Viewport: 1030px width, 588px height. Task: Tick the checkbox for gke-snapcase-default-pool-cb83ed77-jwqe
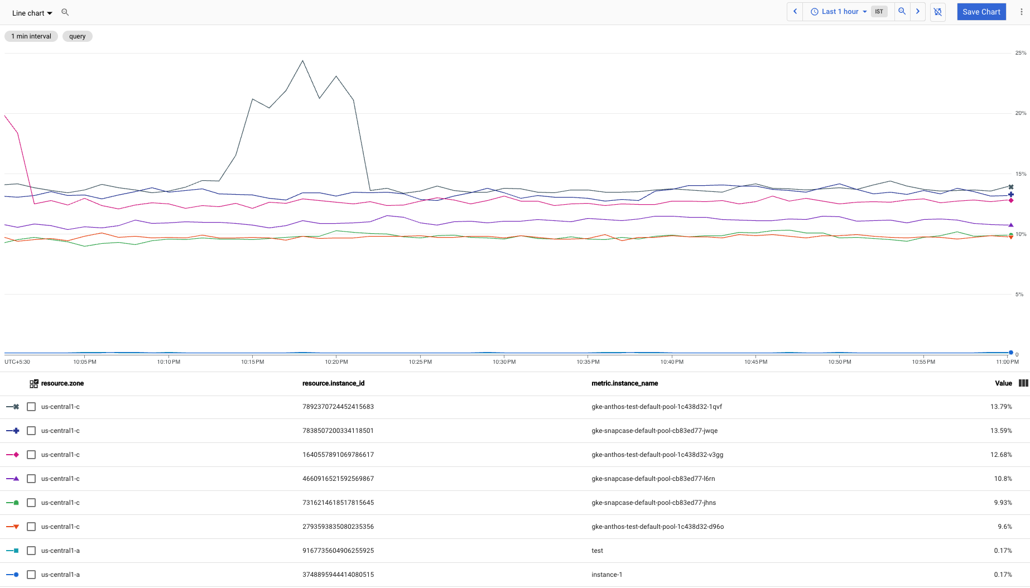31,431
